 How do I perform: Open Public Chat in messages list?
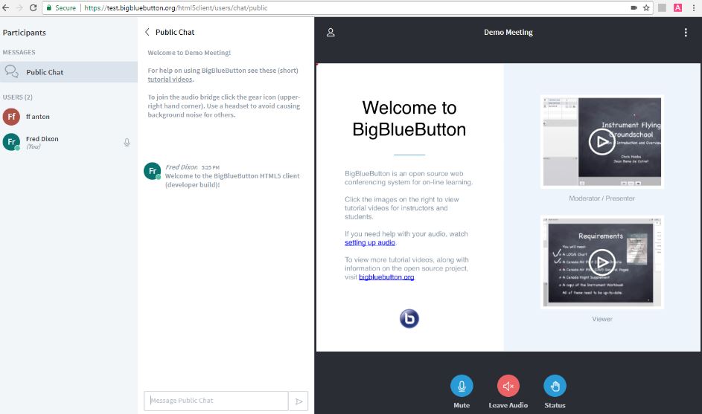coord(69,72)
